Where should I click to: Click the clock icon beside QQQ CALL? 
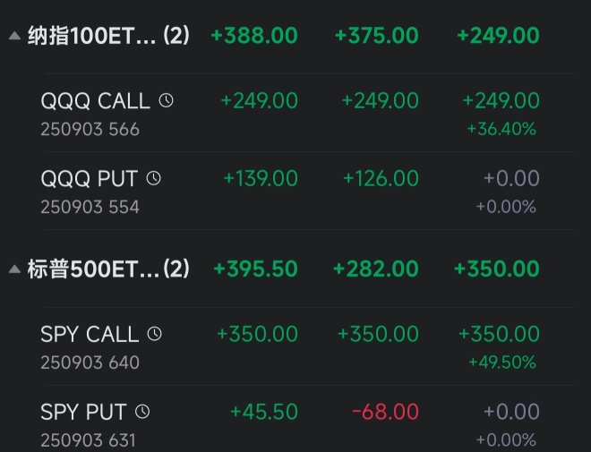point(166,101)
